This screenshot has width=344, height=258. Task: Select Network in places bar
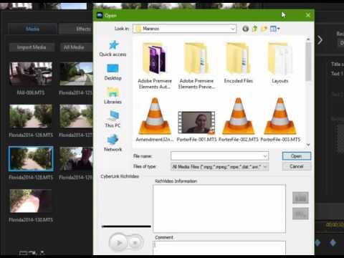point(113,143)
